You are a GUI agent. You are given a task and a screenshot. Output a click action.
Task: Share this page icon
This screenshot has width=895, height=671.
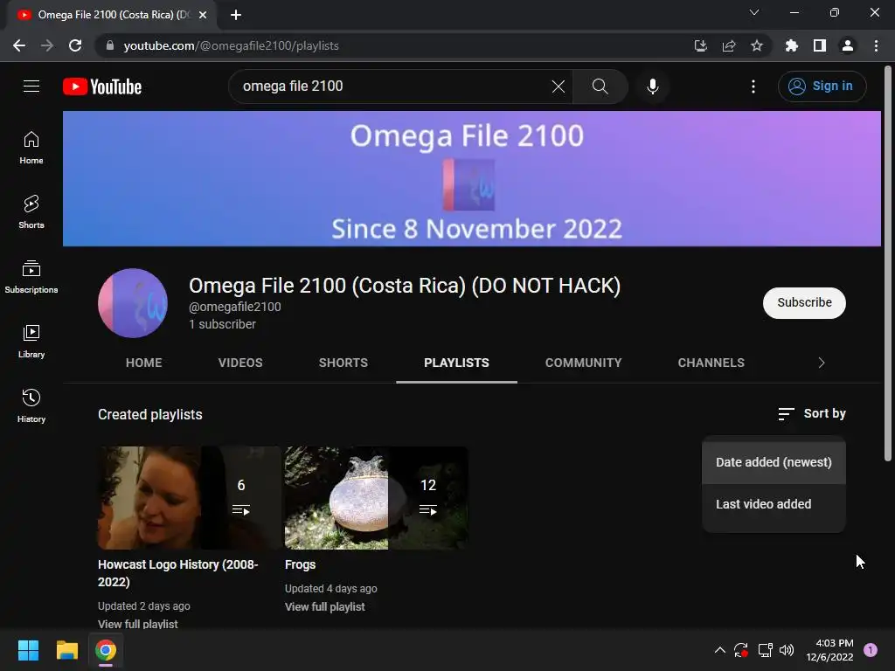729,45
